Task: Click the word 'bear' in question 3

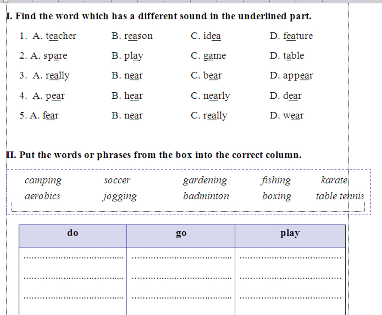Action: click(x=213, y=76)
